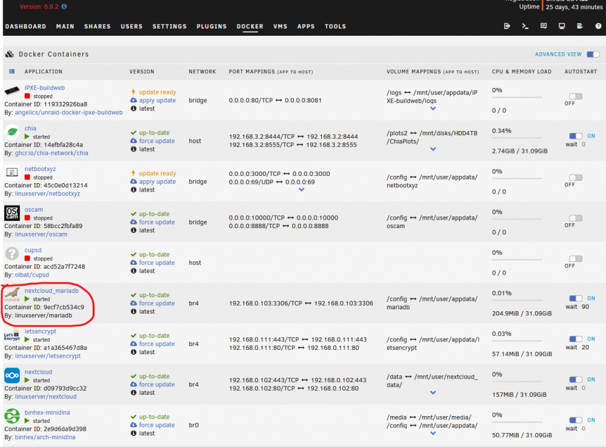
Task: Switch to the Plugins tab
Action: [x=211, y=26]
